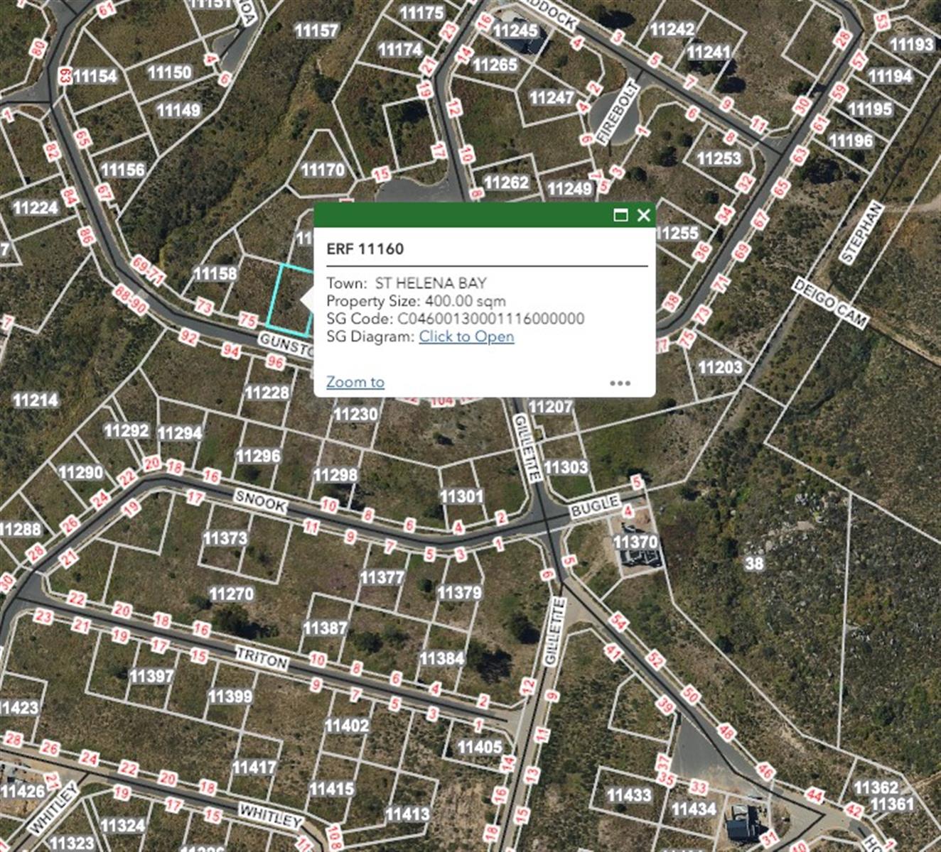Click the 'Zoom to' link
This screenshot has height=852, width=941.
355,382
